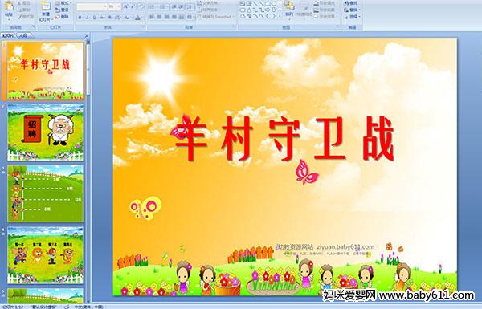Toggle Italic formatting
Viewport: 482px width, 309px height.
(87, 18)
